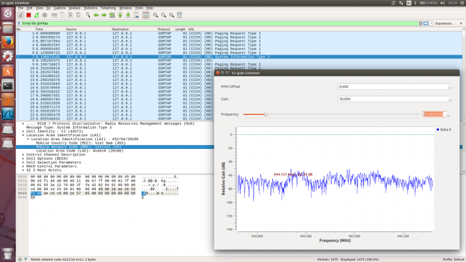Image resolution: width=466 pixels, height=262 pixels.
Task: Click the filter bookmark icon
Action: click(x=19, y=23)
